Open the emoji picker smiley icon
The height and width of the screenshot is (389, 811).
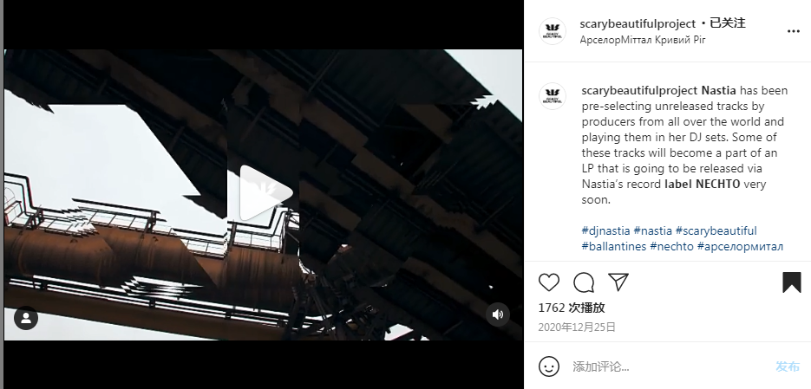pyautogui.click(x=549, y=366)
